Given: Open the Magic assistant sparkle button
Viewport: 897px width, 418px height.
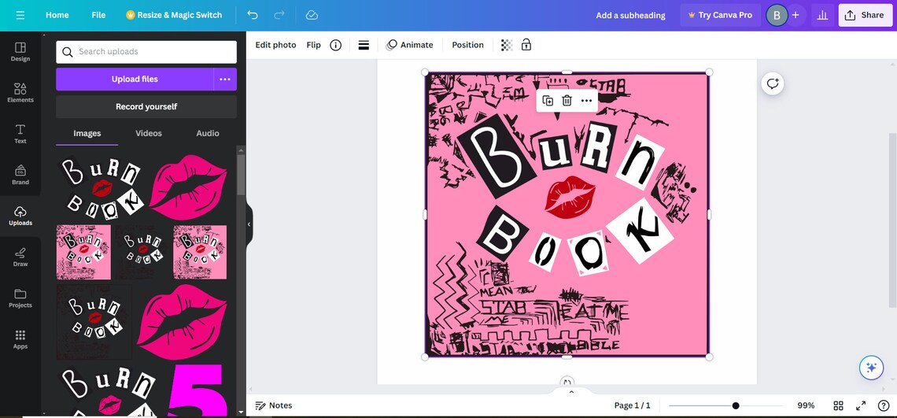Looking at the screenshot, I should [x=871, y=368].
